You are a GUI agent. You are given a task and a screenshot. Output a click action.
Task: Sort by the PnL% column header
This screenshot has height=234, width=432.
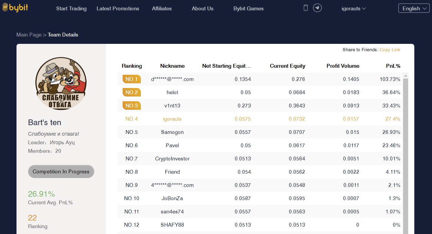pyautogui.click(x=393, y=66)
